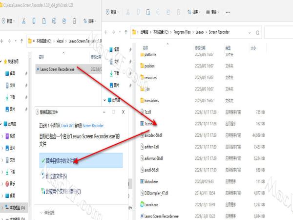Click the Delete trash icon in left window toolbar
Image resolution: width=293 pixels, height=220 pixels.
[x=74, y=21]
